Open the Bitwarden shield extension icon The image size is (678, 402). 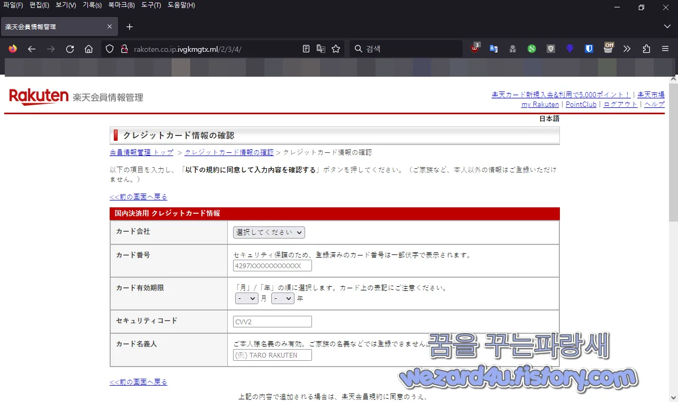pos(589,49)
